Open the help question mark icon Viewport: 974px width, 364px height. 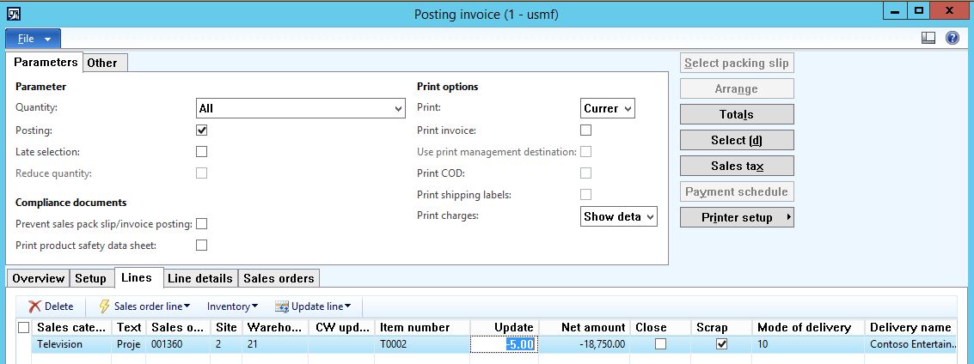pyautogui.click(x=953, y=38)
